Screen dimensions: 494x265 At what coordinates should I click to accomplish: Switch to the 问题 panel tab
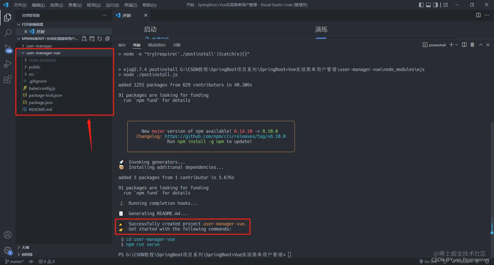pyautogui.click(x=177, y=45)
